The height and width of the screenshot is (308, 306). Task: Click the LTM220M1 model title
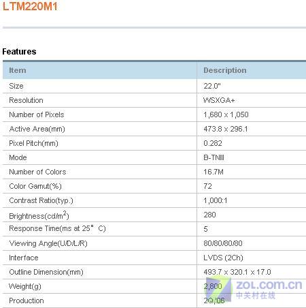coord(30,6)
